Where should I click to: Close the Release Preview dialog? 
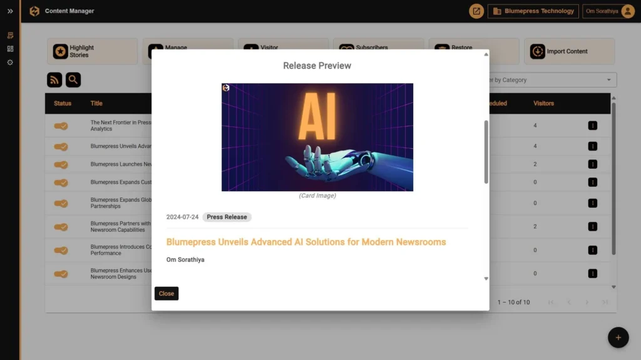tap(167, 294)
